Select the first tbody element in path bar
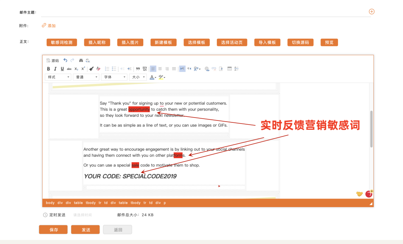Image resolution: width=403 pixels, height=244 pixels. tap(91, 203)
